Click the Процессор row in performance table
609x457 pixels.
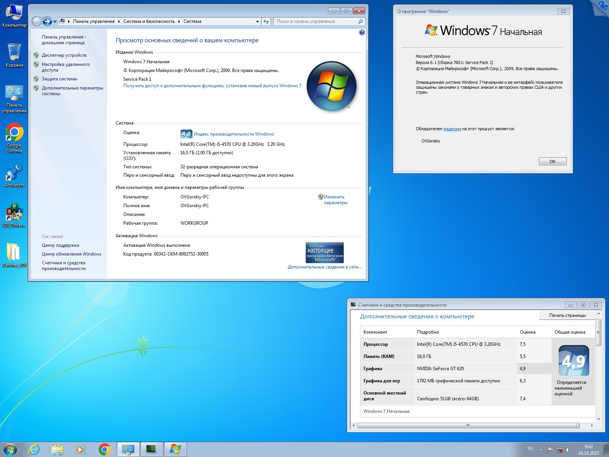coord(456,344)
